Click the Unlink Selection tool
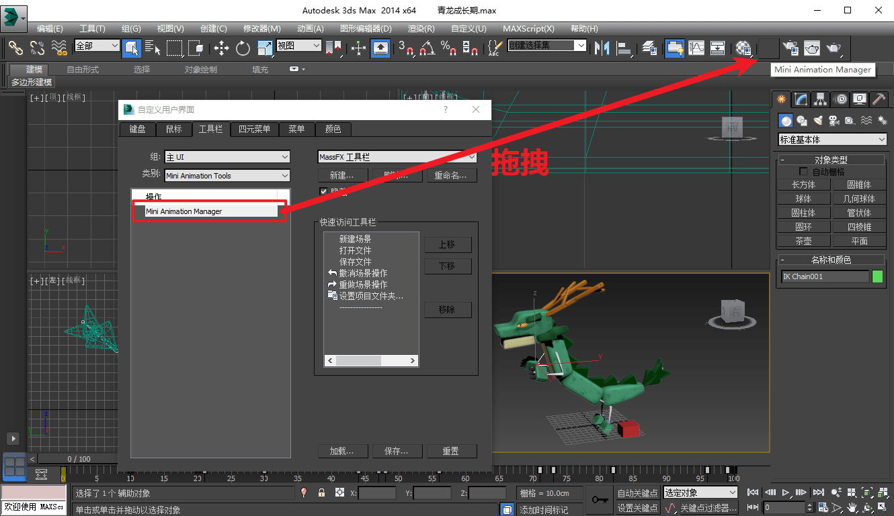Viewport: 894px width, 516px height. coord(37,48)
